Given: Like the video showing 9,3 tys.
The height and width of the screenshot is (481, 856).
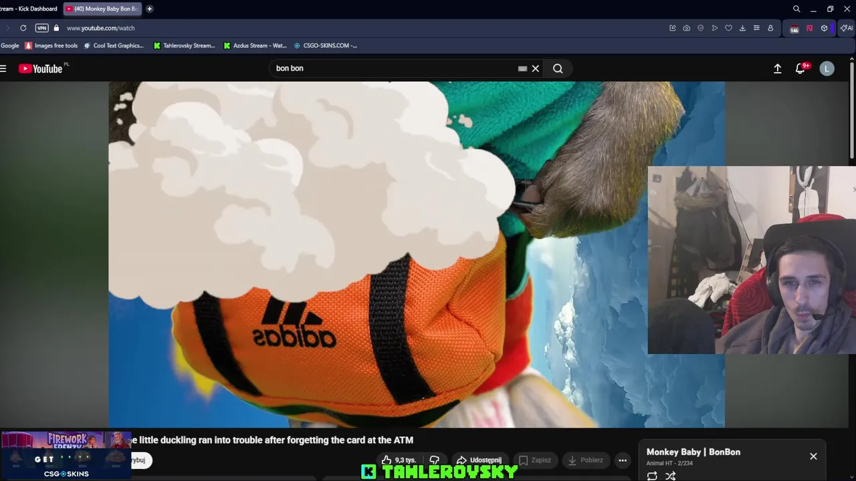Looking at the screenshot, I should pos(399,460).
